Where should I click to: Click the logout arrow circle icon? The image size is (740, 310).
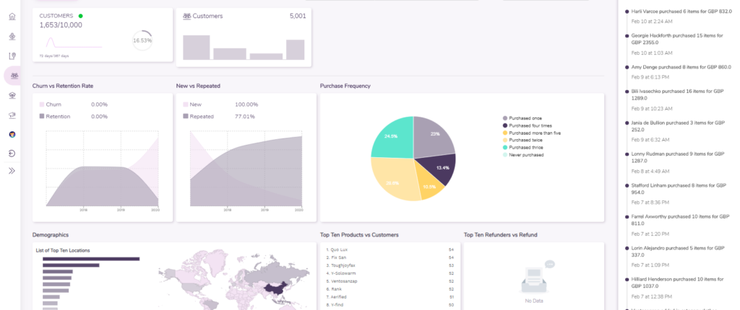[12, 153]
